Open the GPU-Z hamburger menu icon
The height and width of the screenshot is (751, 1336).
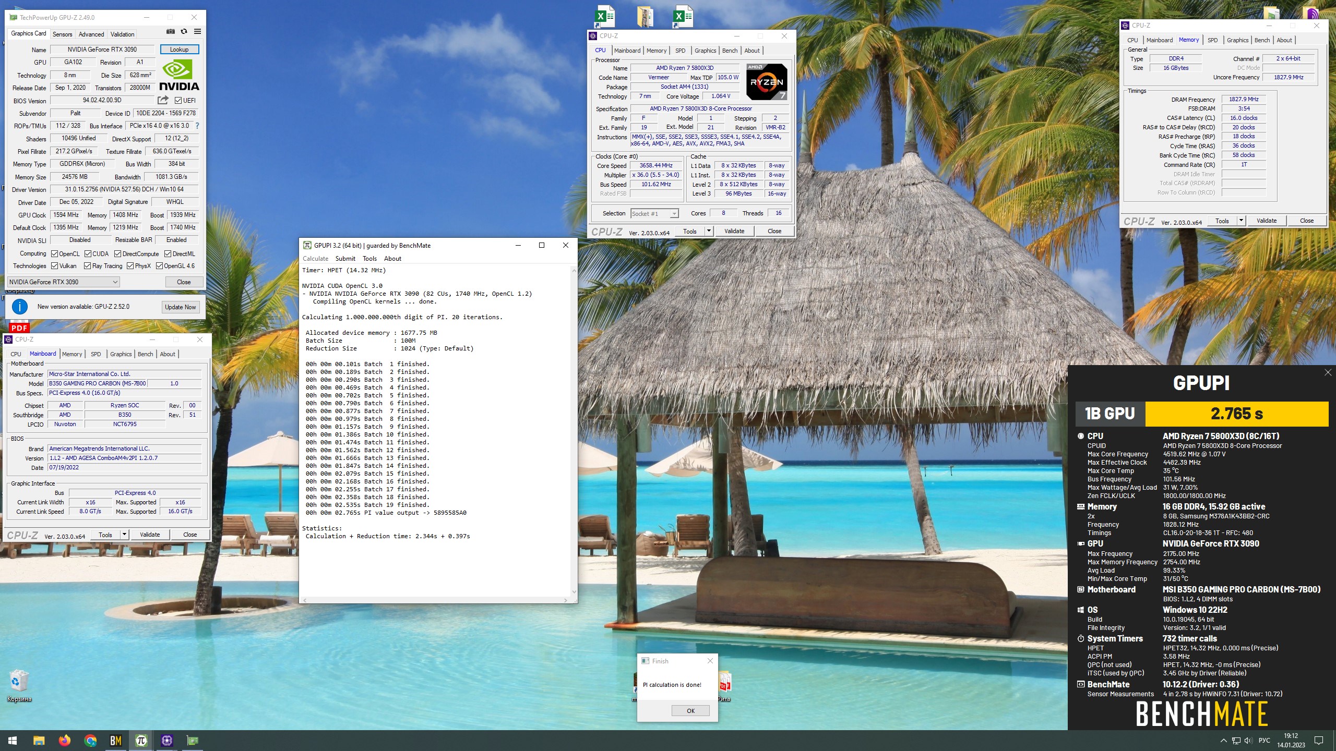coord(197,32)
